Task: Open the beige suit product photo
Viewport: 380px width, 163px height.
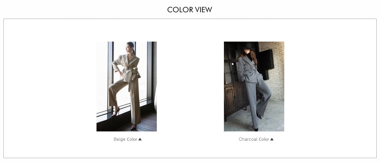Action: pos(127,87)
